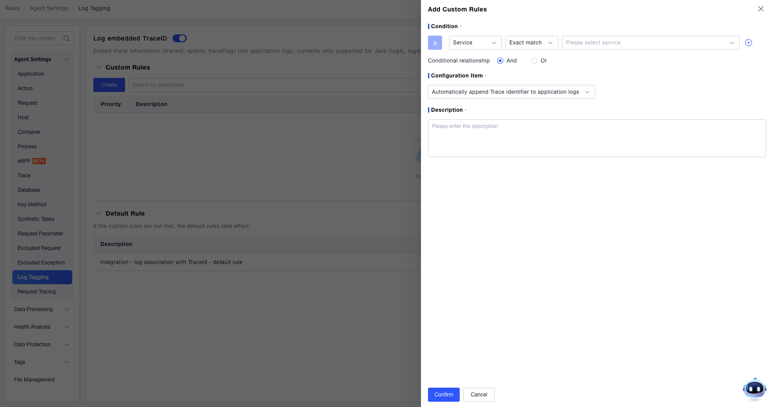
Task: Click the 'a' condition label badge
Action: click(435, 43)
